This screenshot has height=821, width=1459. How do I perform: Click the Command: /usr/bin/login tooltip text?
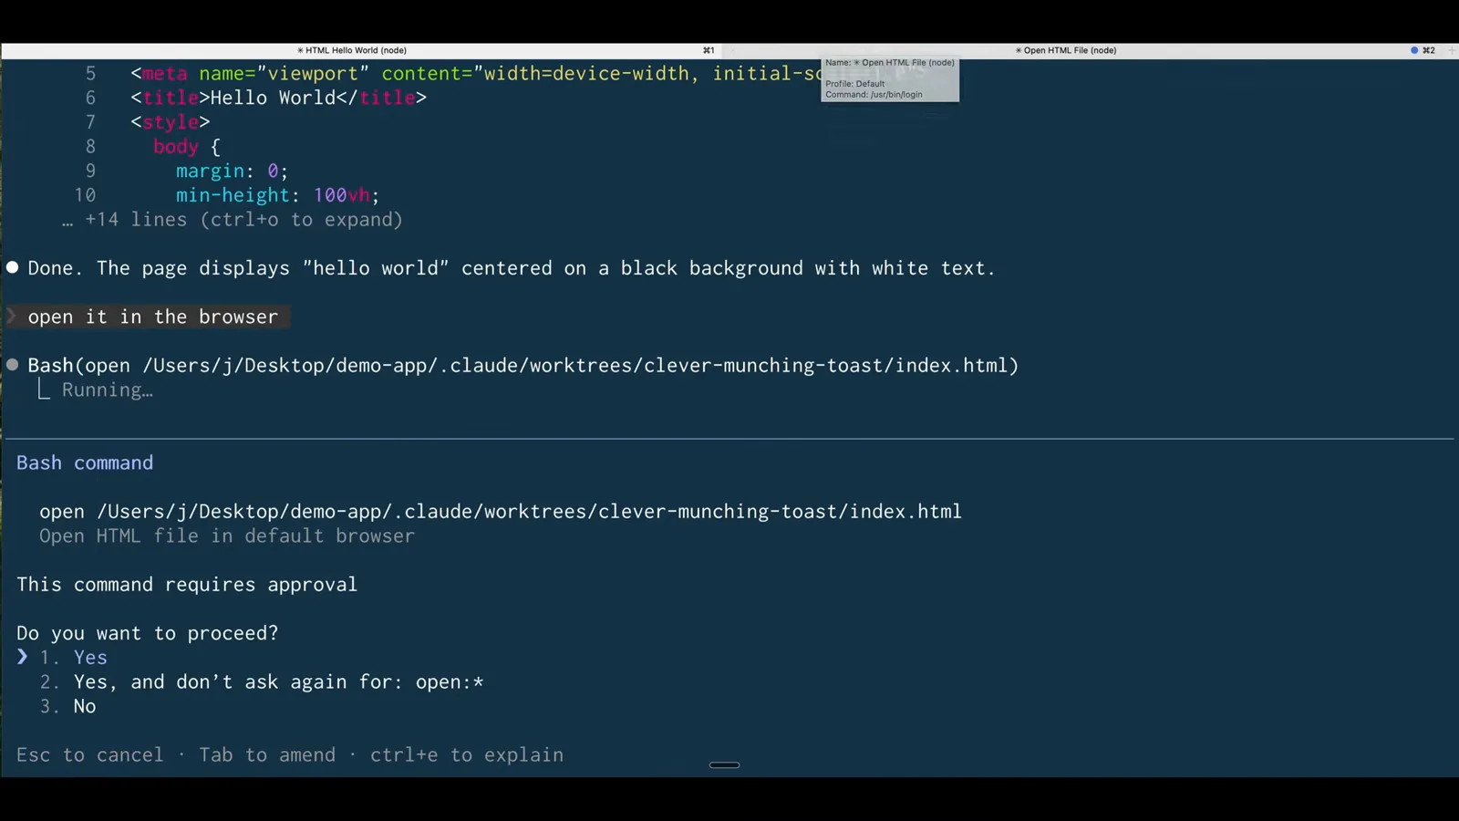tap(874, 95)
